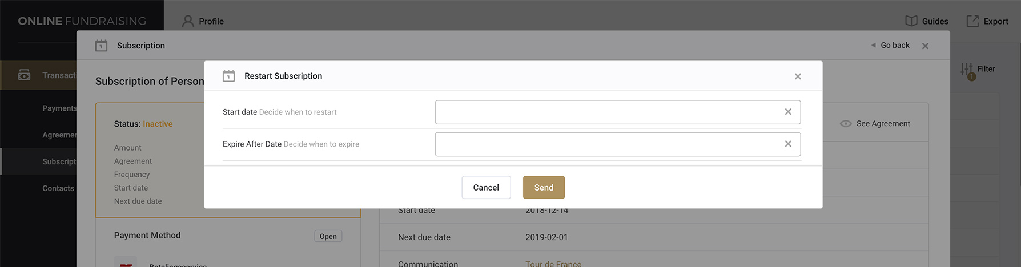Click the Subscription of Person heading
This screenshot has height=267, width=1021.
point(150,81)
